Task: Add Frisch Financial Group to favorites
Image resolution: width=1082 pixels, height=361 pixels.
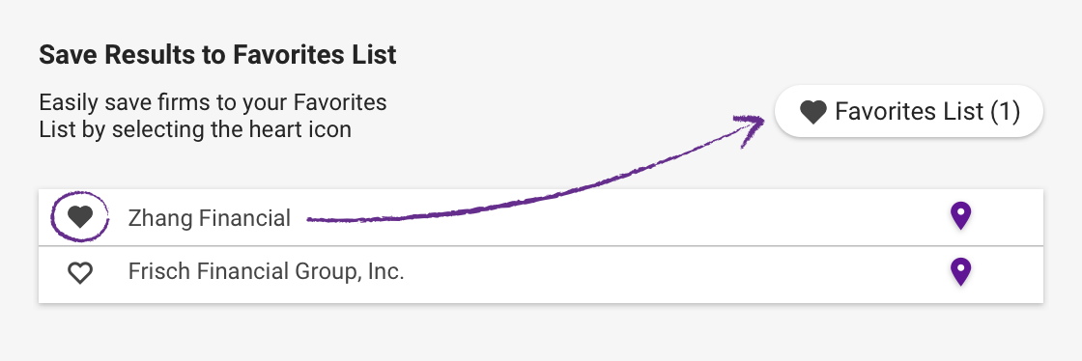Action: click(x=80, y=273)
